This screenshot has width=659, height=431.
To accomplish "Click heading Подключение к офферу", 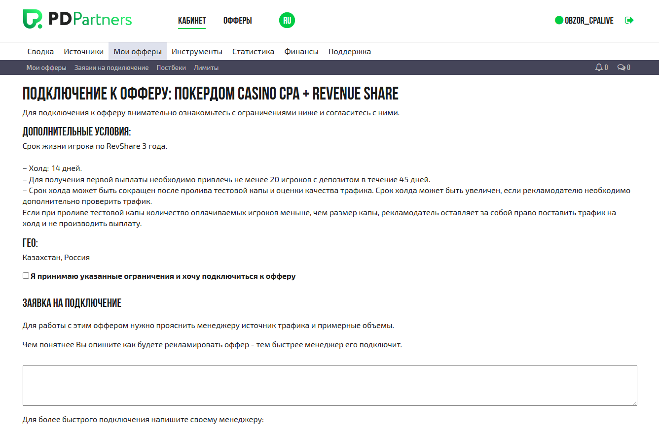I will pyautogui.click(x=211, y=94).
